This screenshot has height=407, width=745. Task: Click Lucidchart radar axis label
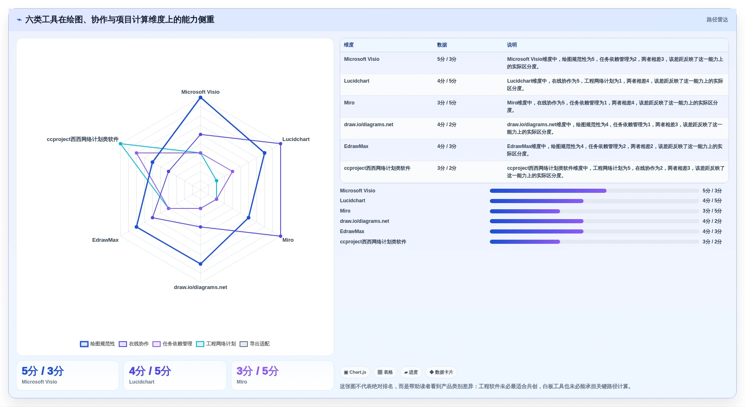pyautogui.click(x=296, y=139)
